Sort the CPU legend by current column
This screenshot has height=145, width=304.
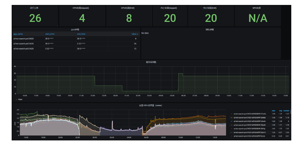pyautogui.click(x=286, y=110)
